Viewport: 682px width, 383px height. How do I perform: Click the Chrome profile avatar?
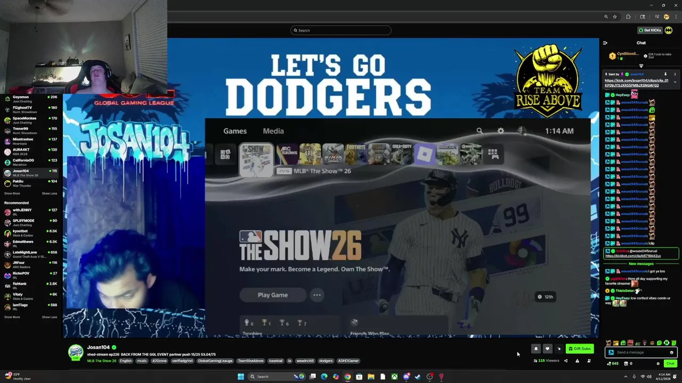(667, 17)
